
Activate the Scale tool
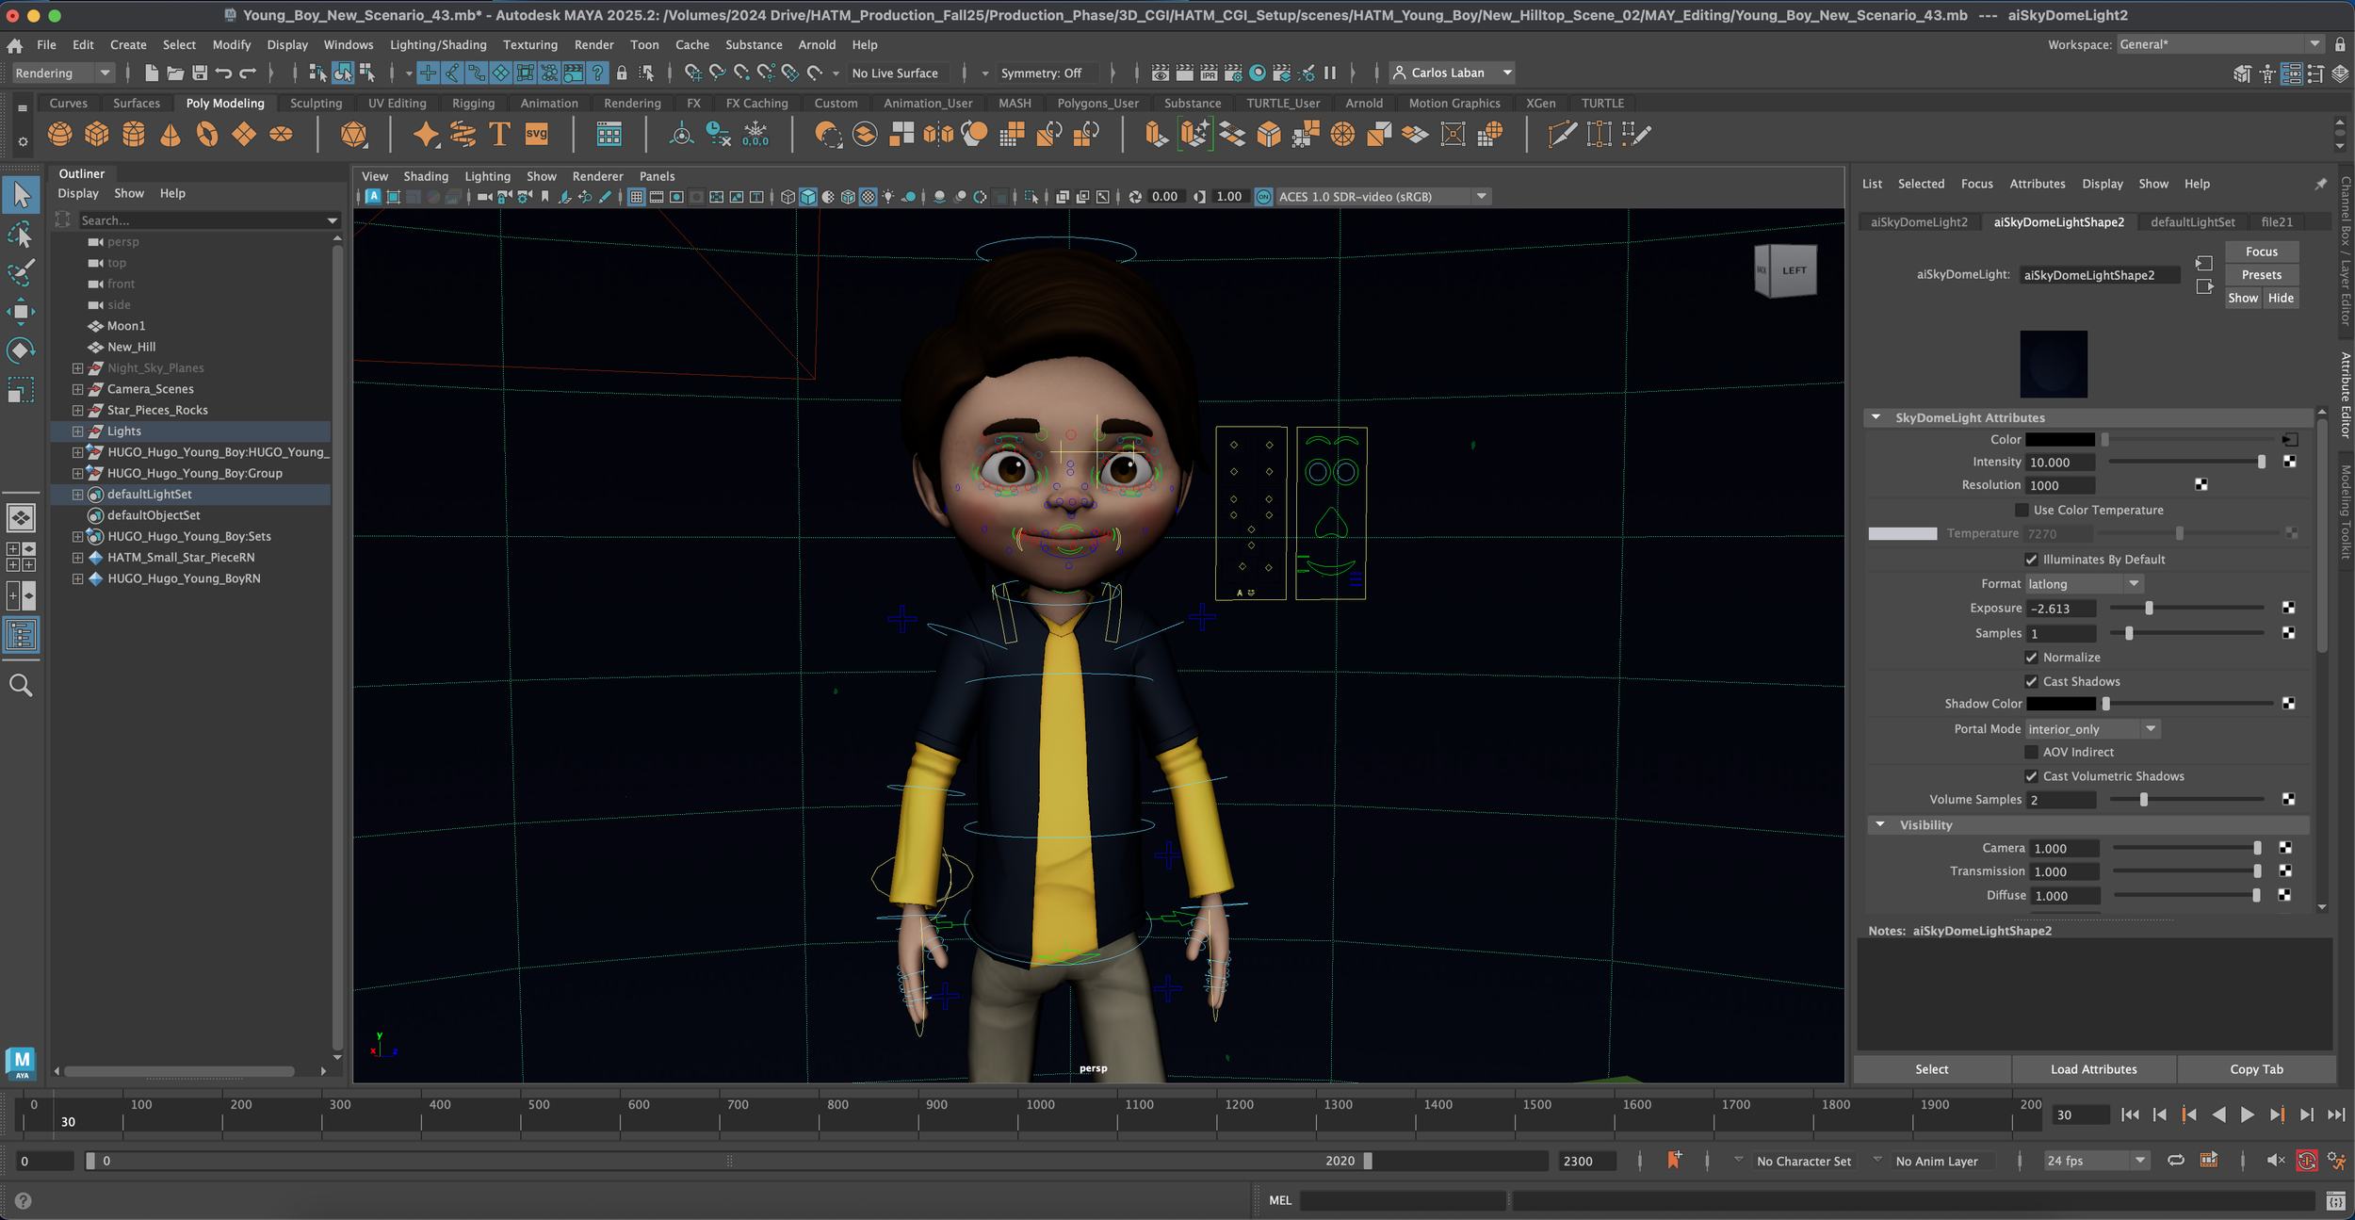pyautogui.click(x=21, y=389)
